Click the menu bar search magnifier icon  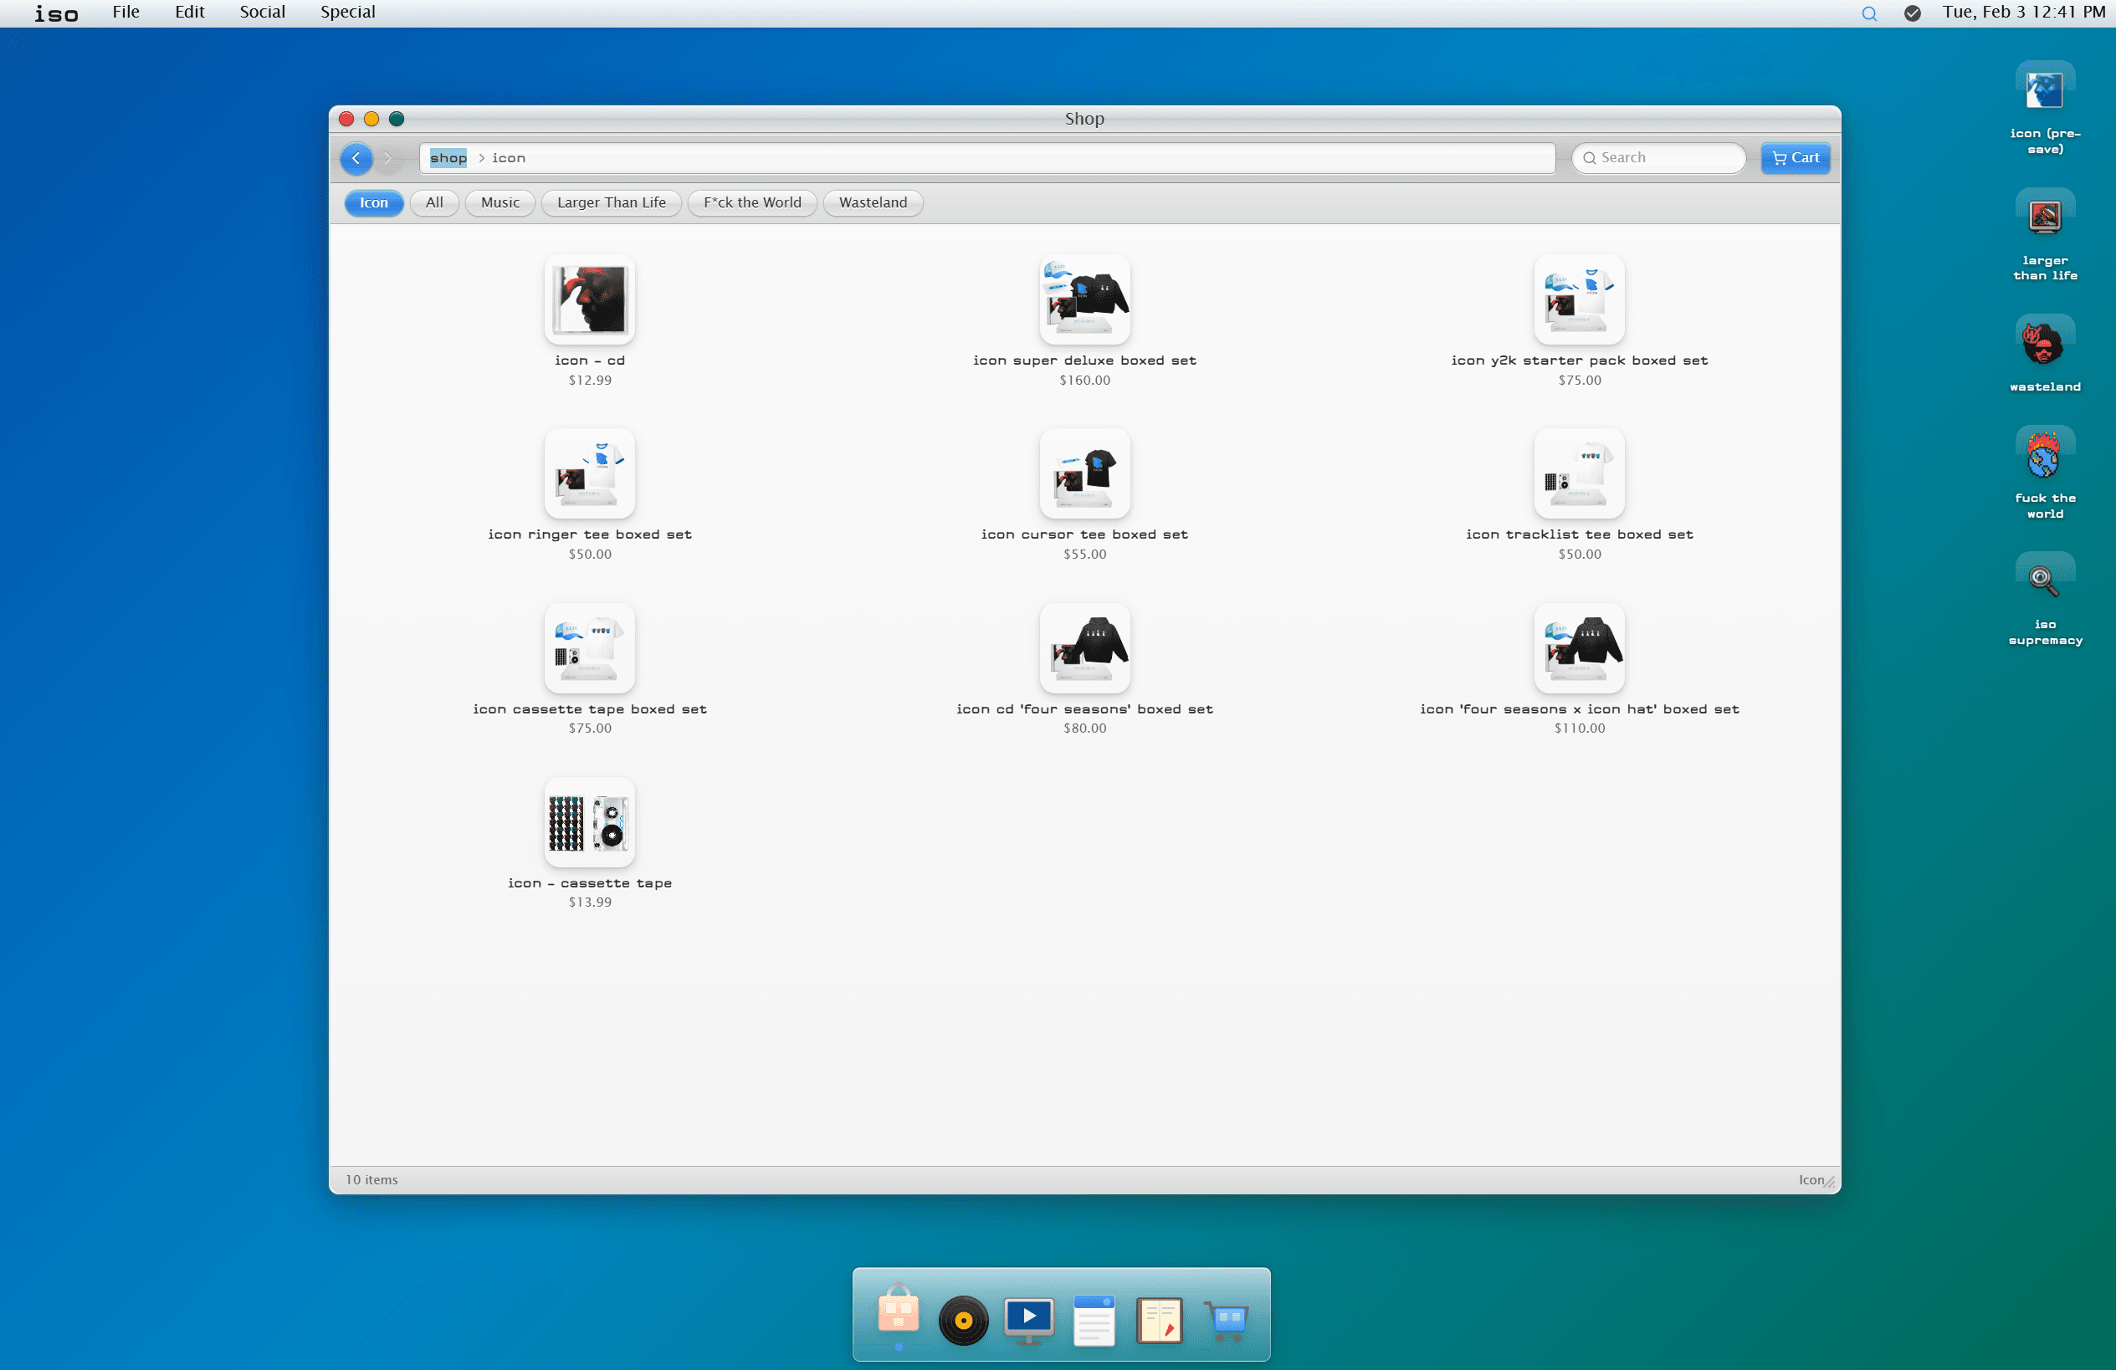1869,13
